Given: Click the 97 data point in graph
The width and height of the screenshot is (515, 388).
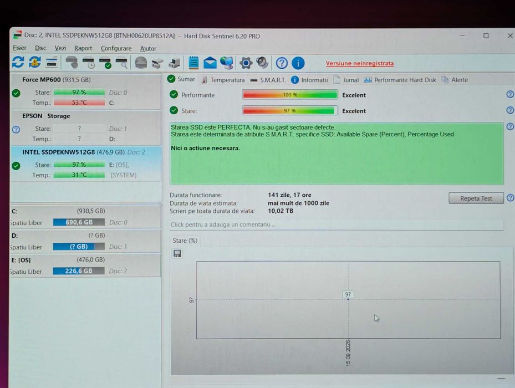Looking at the screenshot, I should pos(348,299).
